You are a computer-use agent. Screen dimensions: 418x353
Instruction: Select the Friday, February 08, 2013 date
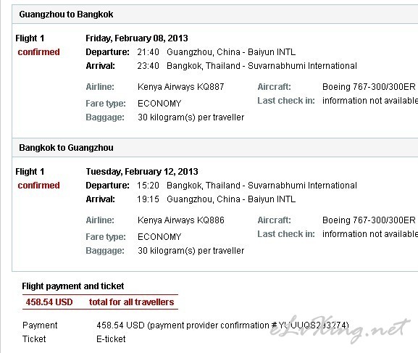coord(137,38)
